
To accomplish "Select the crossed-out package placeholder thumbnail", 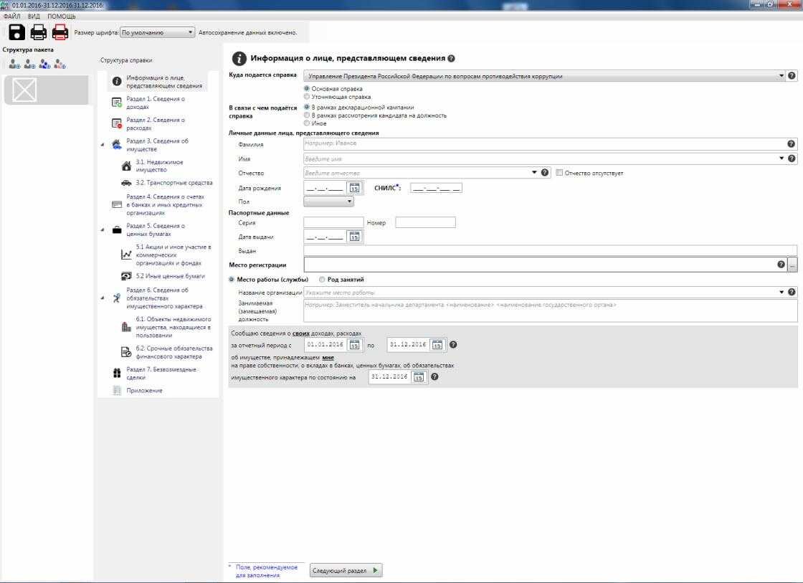I will 24,90.
